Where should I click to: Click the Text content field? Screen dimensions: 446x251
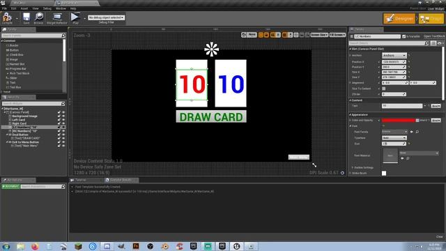[x=402, y=106]
